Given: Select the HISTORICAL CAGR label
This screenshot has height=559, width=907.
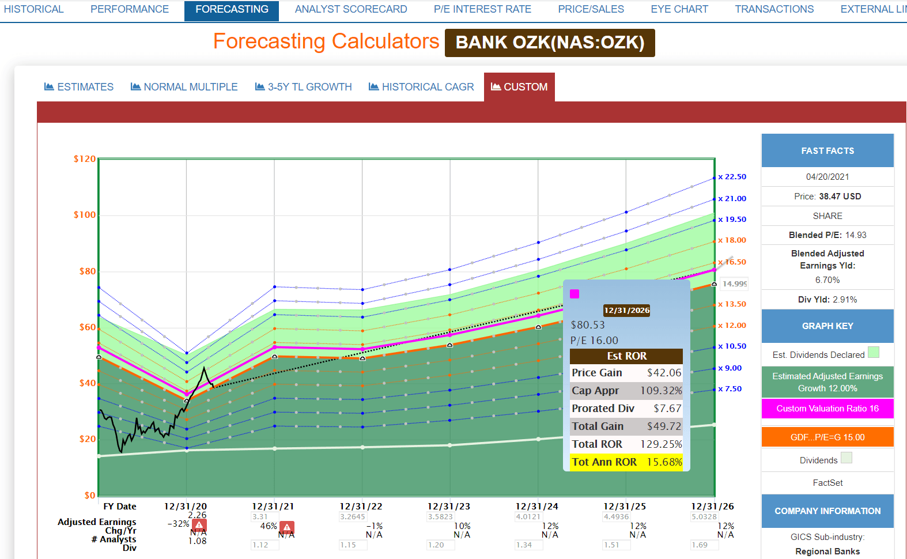Looking at the screenshot, I should pos(428,87).
